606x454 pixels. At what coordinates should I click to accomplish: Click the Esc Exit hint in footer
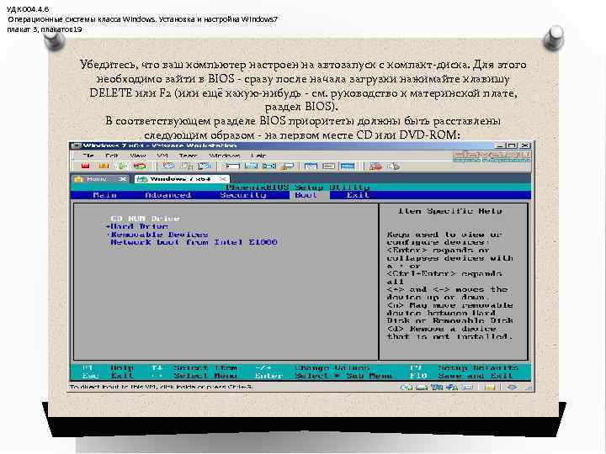click(108, 376)
